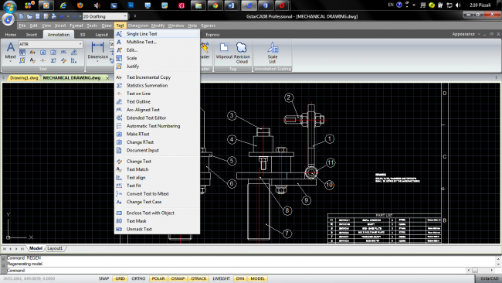This screenshot has width=502, height=283.
Task: Click the volume icon in system tray
Action: coord(458,5)
